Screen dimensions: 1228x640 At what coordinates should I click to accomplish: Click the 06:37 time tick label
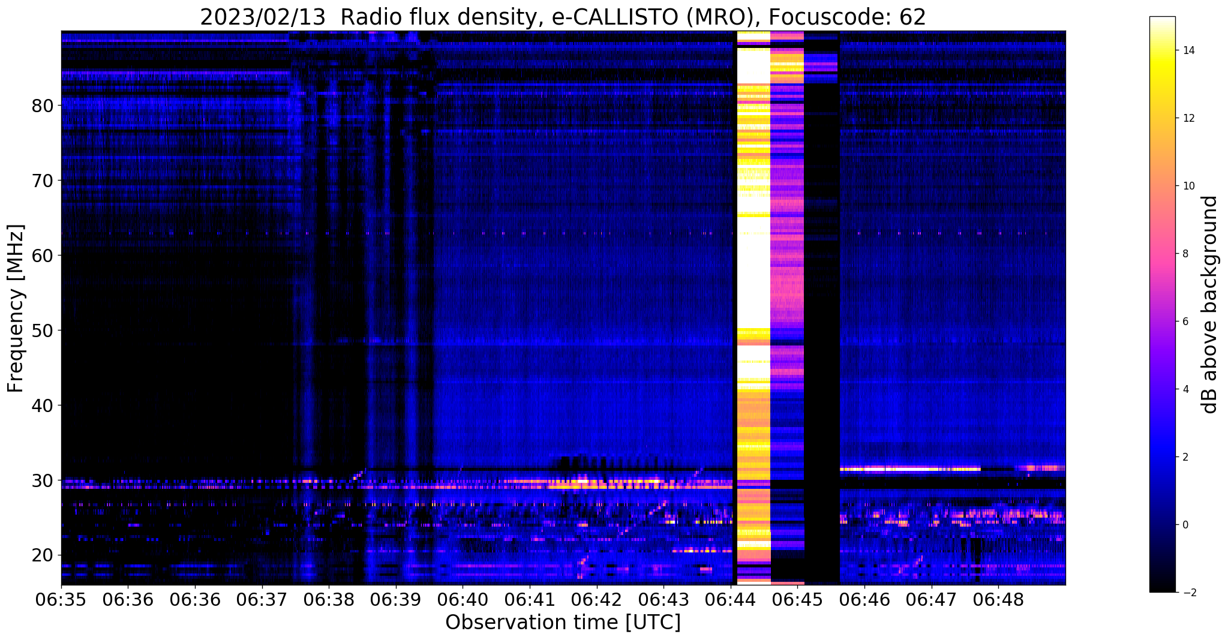tap(262, 599)
